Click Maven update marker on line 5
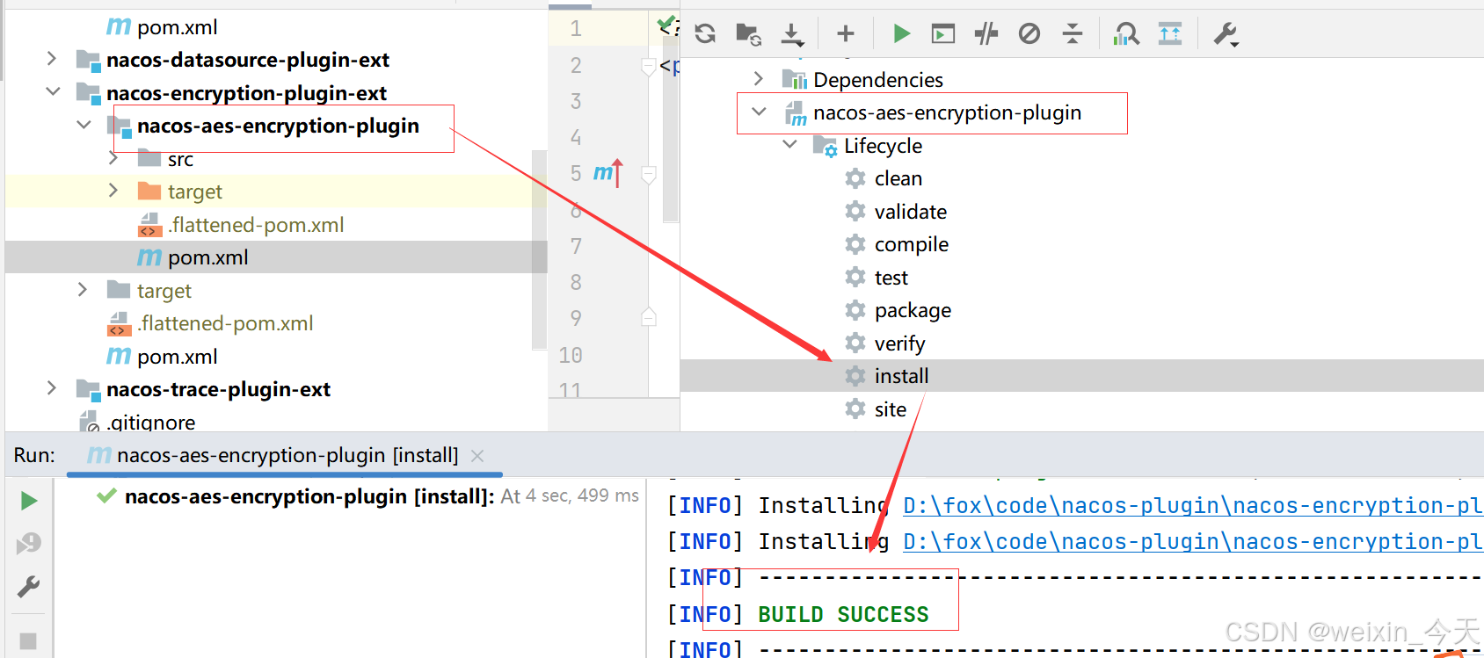This screenshot has height=658, width=1484. (607, 173)
